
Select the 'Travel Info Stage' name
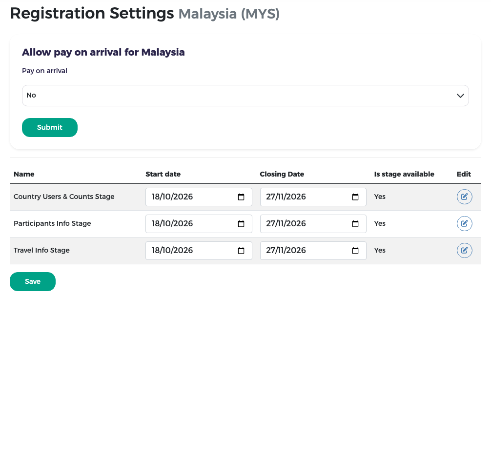[41, 250]
